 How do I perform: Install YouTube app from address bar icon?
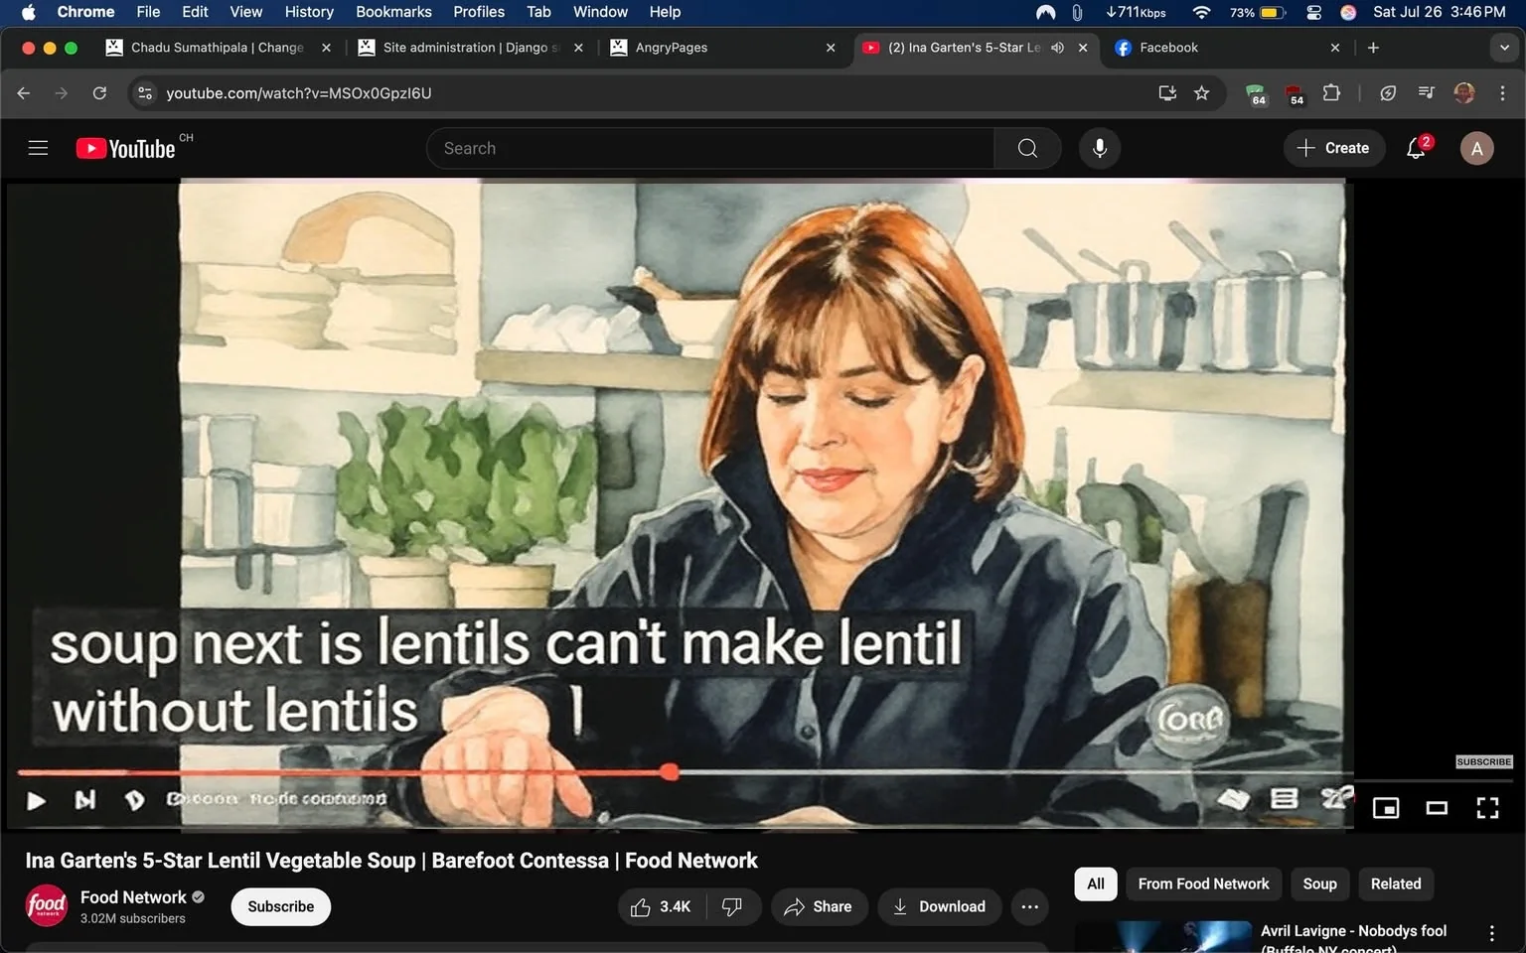click(1167, 92)
